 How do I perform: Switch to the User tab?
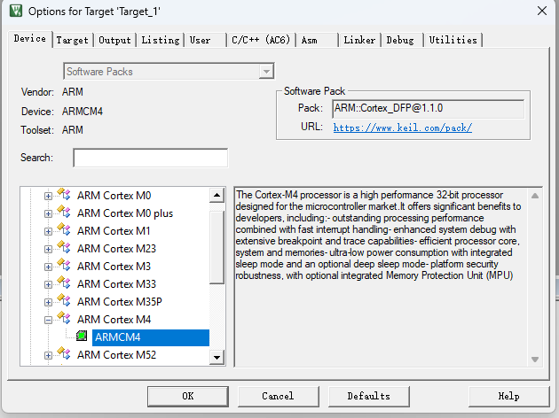pos(205,40)
